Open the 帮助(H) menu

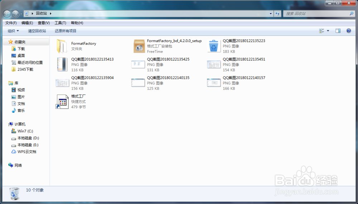tap(77, 23)
